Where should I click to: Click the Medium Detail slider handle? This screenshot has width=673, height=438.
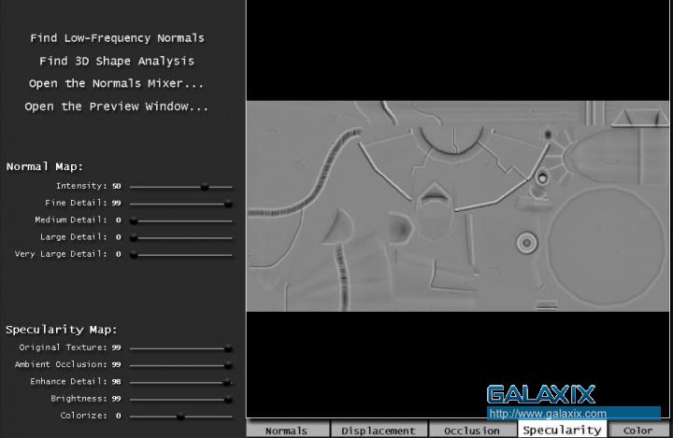(x=134, y=220)
